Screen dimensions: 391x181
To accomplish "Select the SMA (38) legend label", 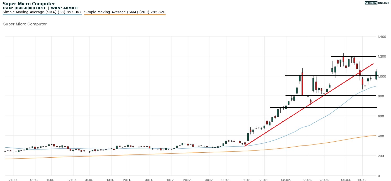I will pos(42,12).
